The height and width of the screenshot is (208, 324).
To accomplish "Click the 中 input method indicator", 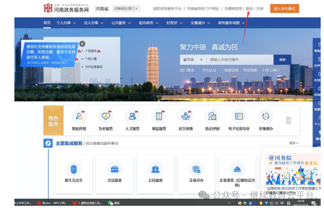I will (282, 203).
